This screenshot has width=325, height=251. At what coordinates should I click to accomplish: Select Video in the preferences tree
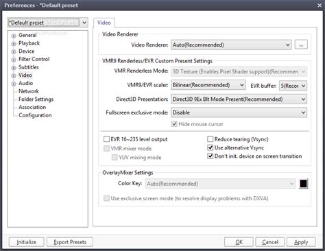[x=25, y=75]
